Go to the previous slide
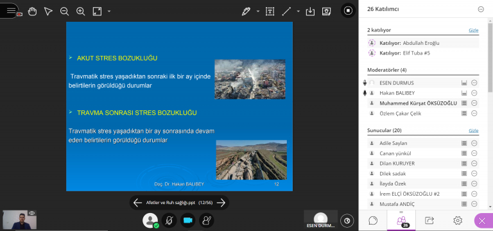This screenshot has width=493, height=231. point(138,203)
